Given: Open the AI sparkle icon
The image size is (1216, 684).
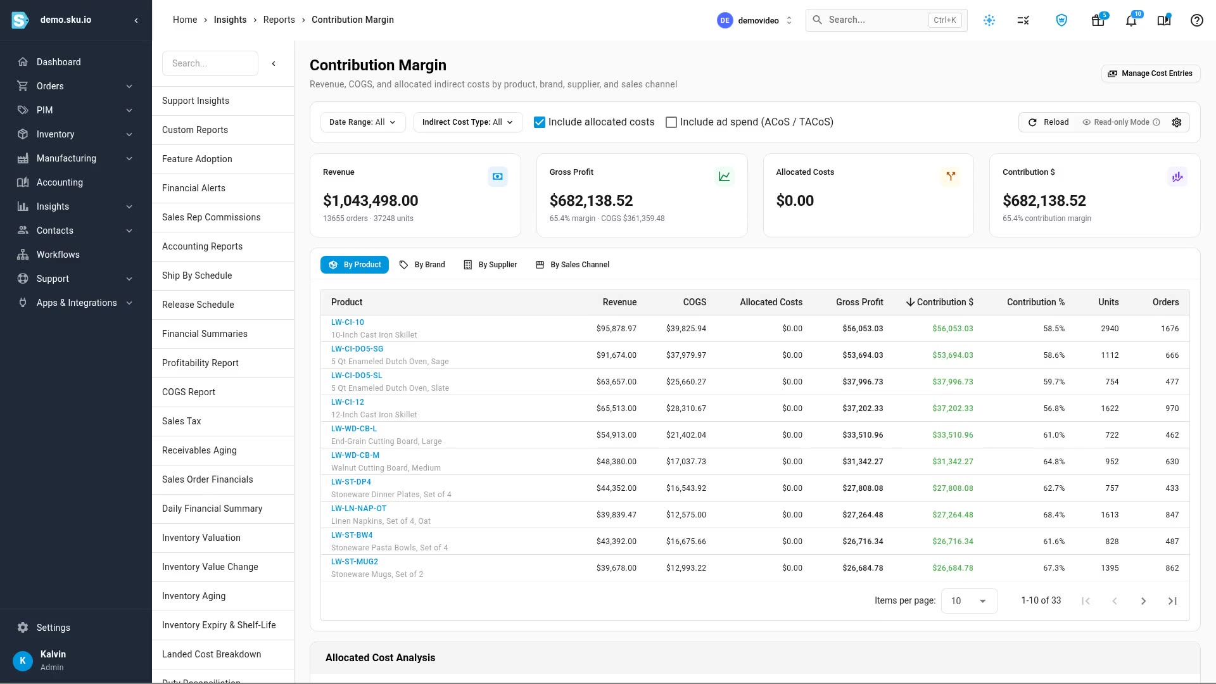Looking at the screenshot, I should point(989,20).
